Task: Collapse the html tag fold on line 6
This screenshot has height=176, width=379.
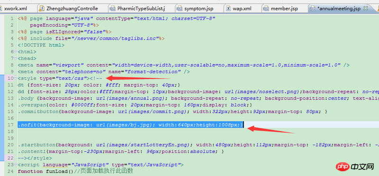Action: pyautogui.click(x=15, y=51)
